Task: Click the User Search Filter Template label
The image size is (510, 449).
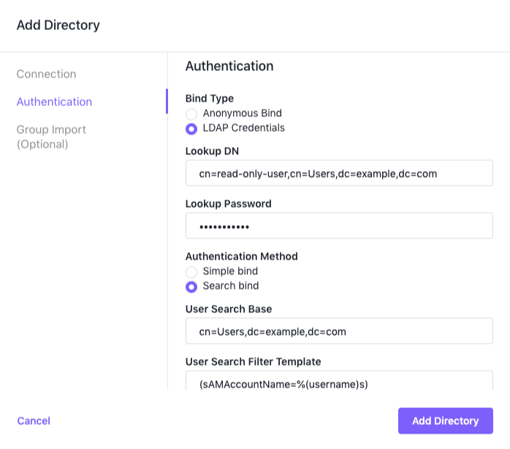Action: click(253, 362)
